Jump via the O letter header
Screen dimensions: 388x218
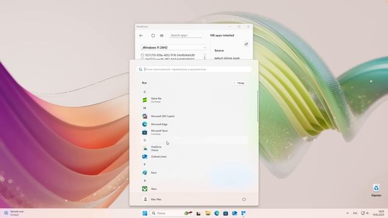point(145,140)
